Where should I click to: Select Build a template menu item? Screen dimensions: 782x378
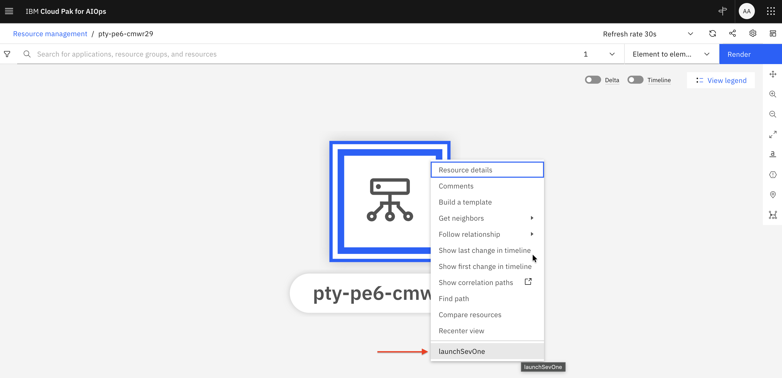487,202
